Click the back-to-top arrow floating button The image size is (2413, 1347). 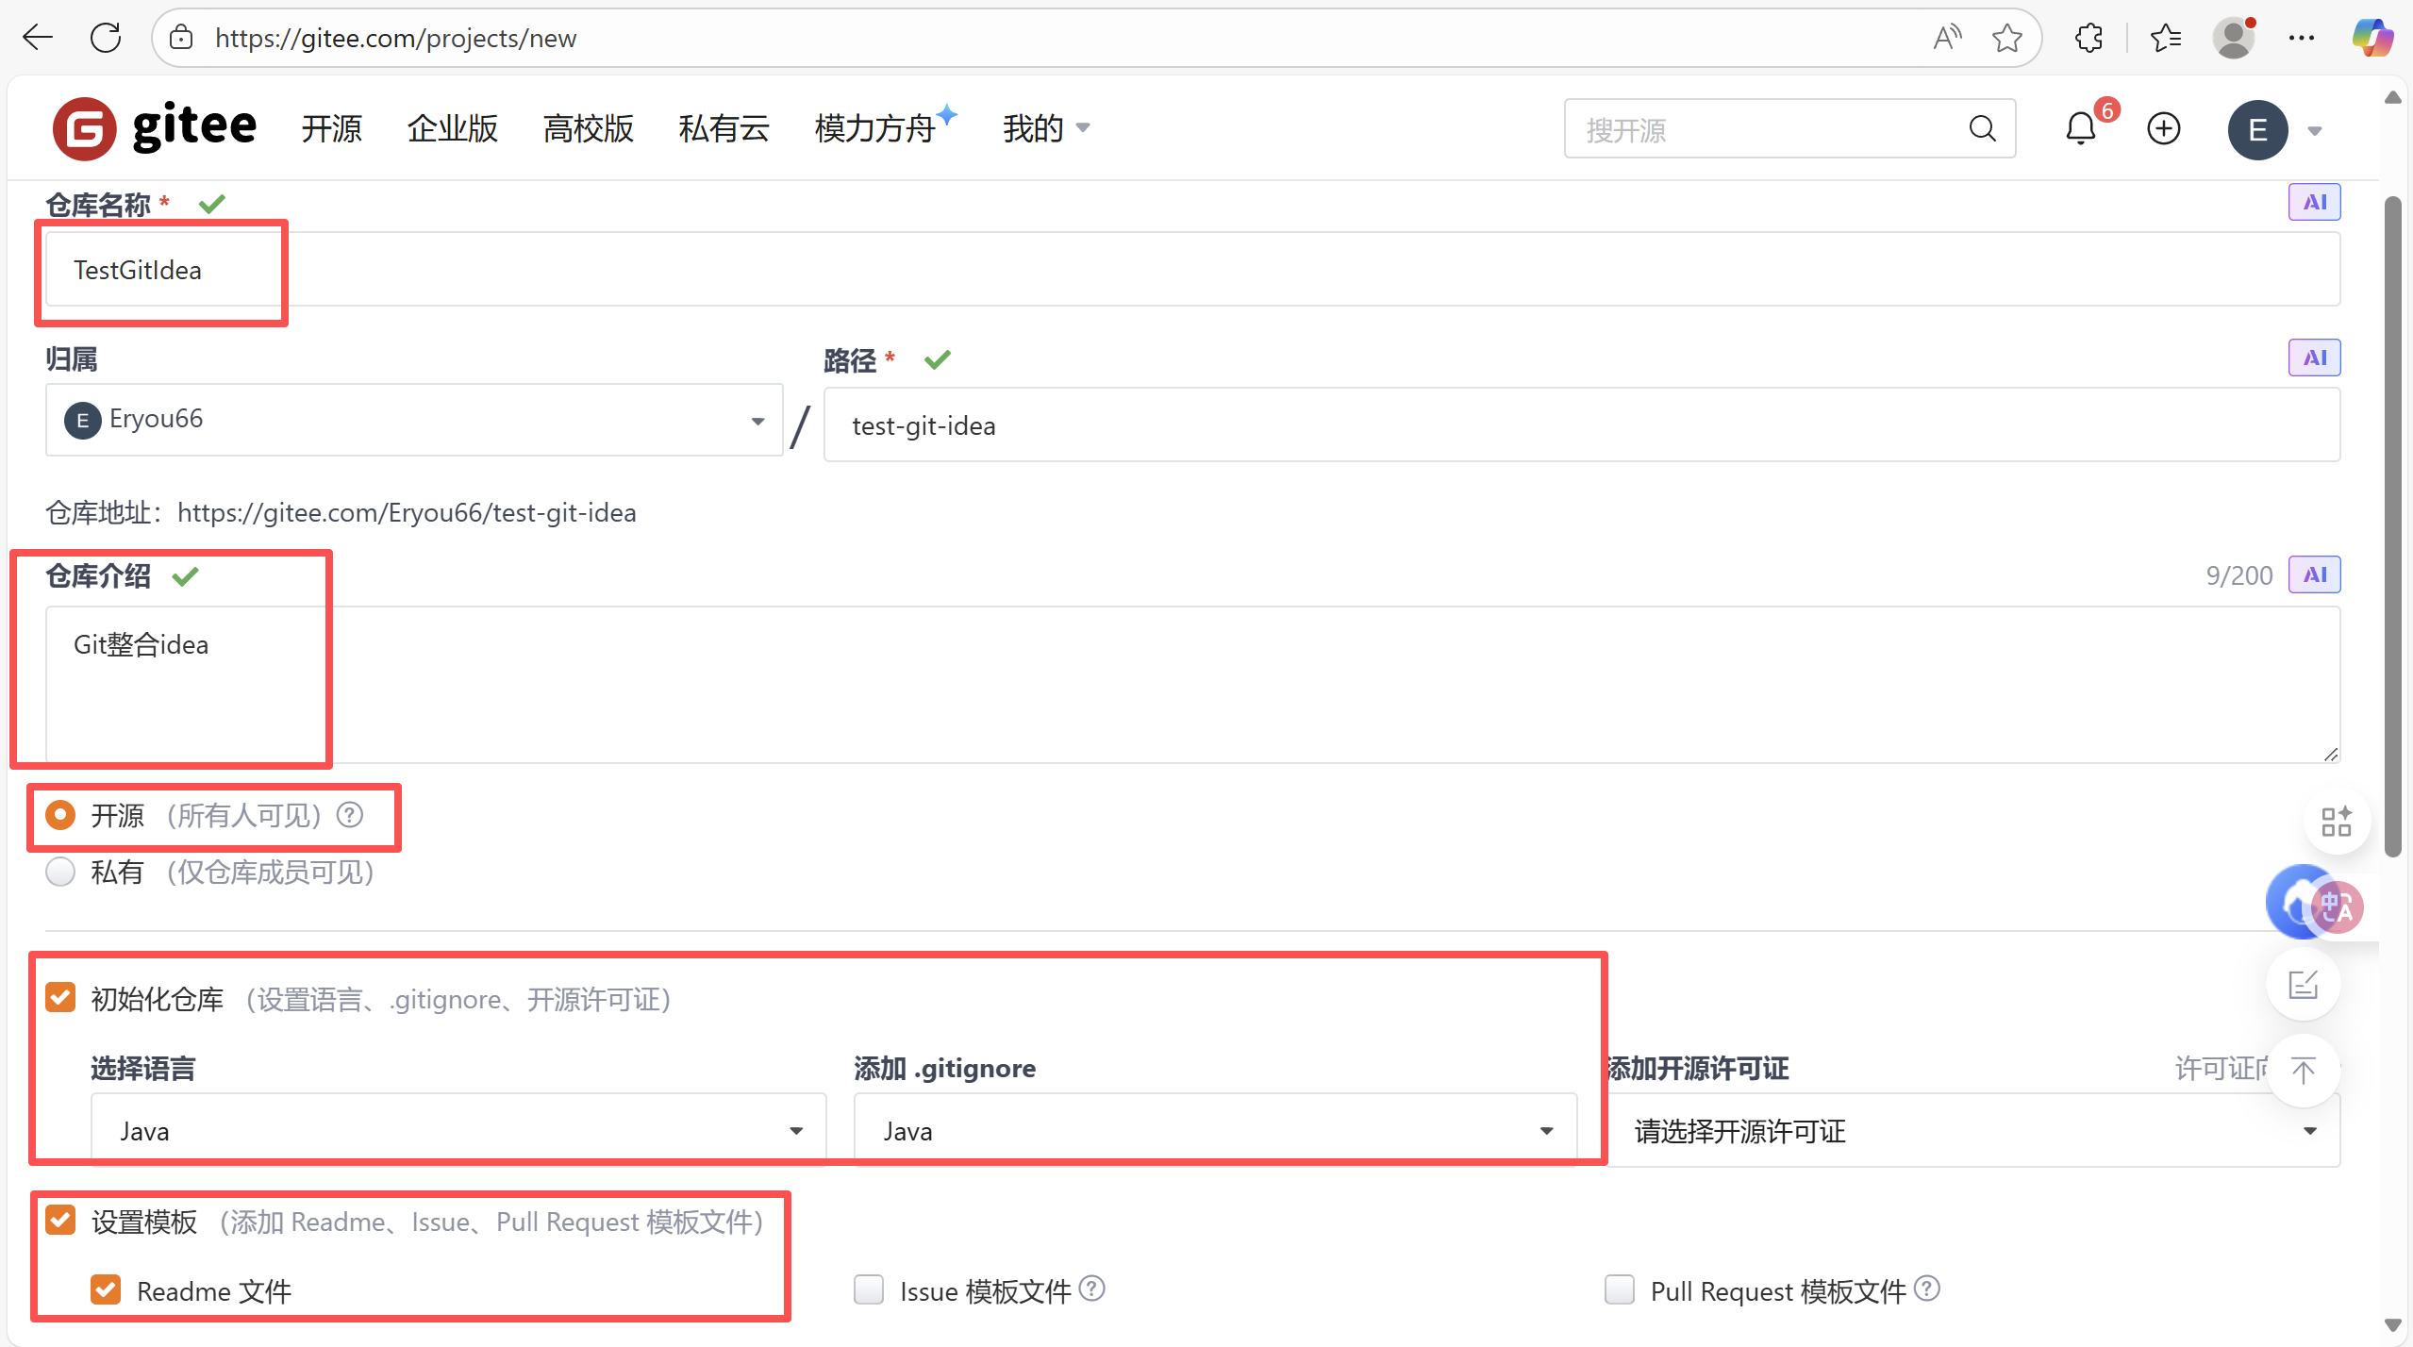pyautogui.click(x=2303, y=1071)
